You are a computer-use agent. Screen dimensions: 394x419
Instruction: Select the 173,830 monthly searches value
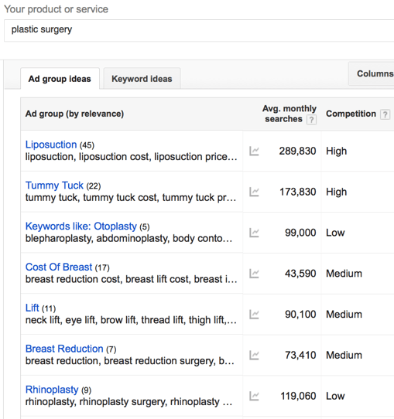pyautogui.click(x=298, y=192)
